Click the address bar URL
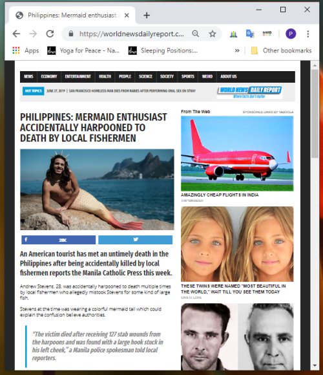This screenshot has height=375, width=323. [x=132, y=34]
